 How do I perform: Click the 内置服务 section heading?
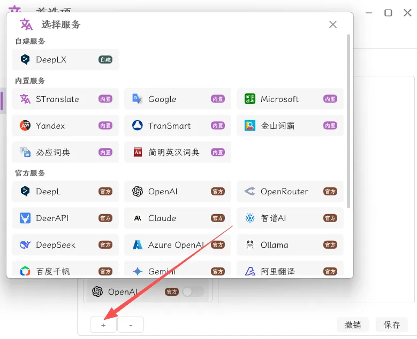tap(30, 81)
